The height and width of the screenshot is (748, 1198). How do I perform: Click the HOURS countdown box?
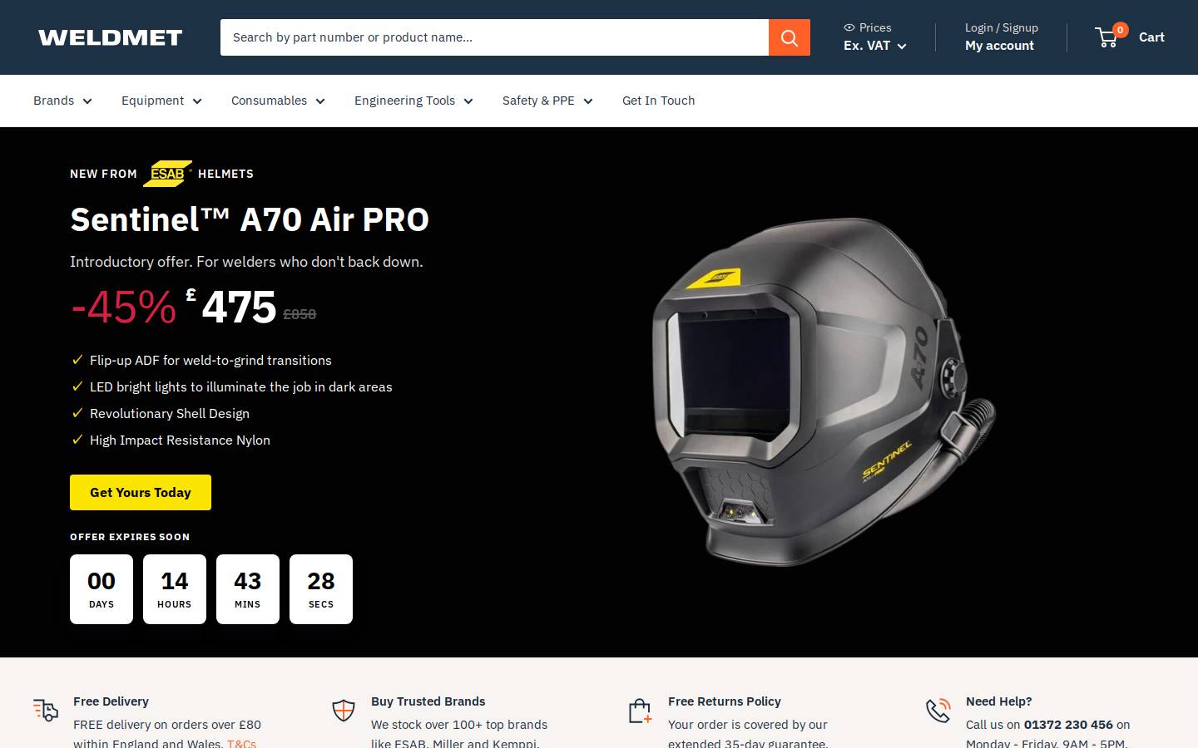point(175,589)
